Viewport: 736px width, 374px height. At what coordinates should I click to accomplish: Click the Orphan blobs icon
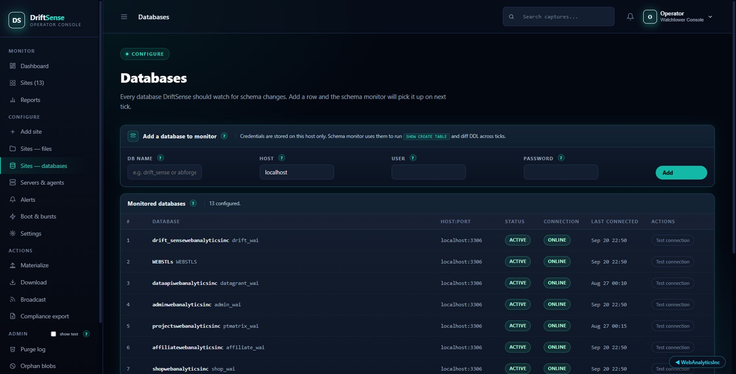[12, 366]
